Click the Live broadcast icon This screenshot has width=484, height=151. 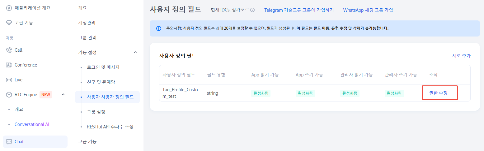click(x=9, y=80)
